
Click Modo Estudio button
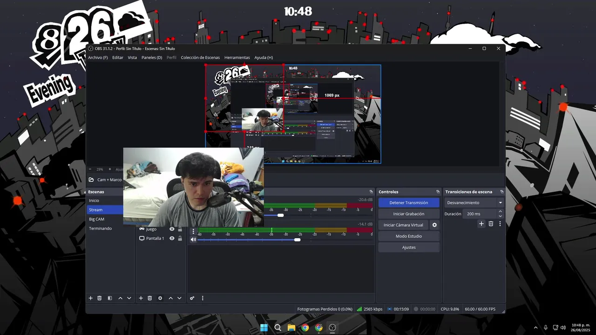(x=409, y=236)
